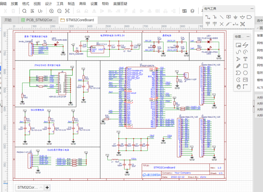Pick the text tool in drawing panel

point(245,59)
